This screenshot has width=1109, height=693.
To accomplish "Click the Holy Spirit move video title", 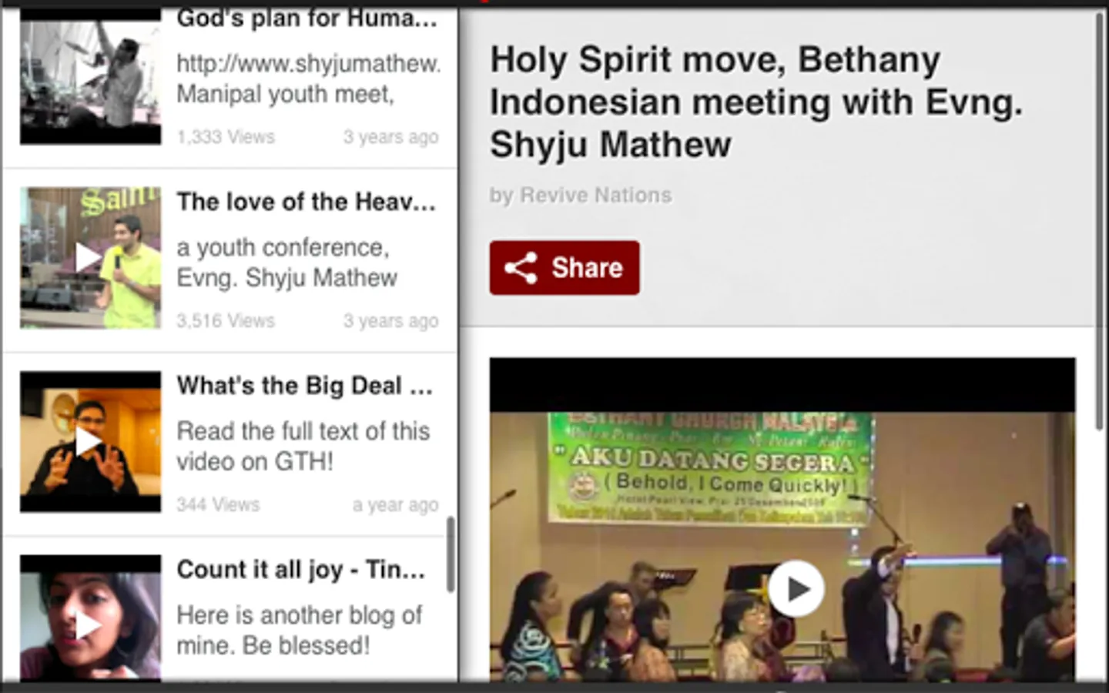I will point(756,102).
